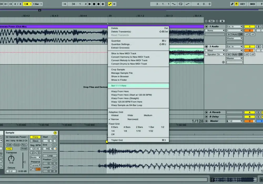Solo the 1 Audio track
This screenshot has width=263, height=184.
[x=259, y=27]
